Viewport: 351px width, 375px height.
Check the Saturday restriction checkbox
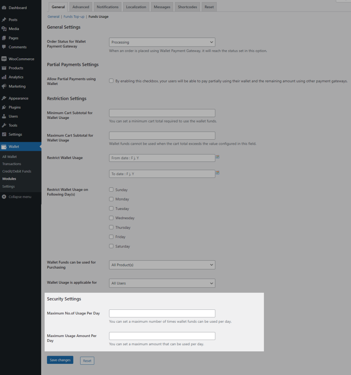[x=111, y=246]
